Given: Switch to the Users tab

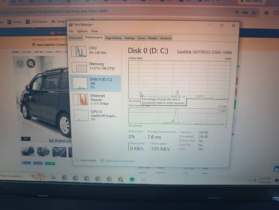Looking at the screenshot, I should 141,38.
